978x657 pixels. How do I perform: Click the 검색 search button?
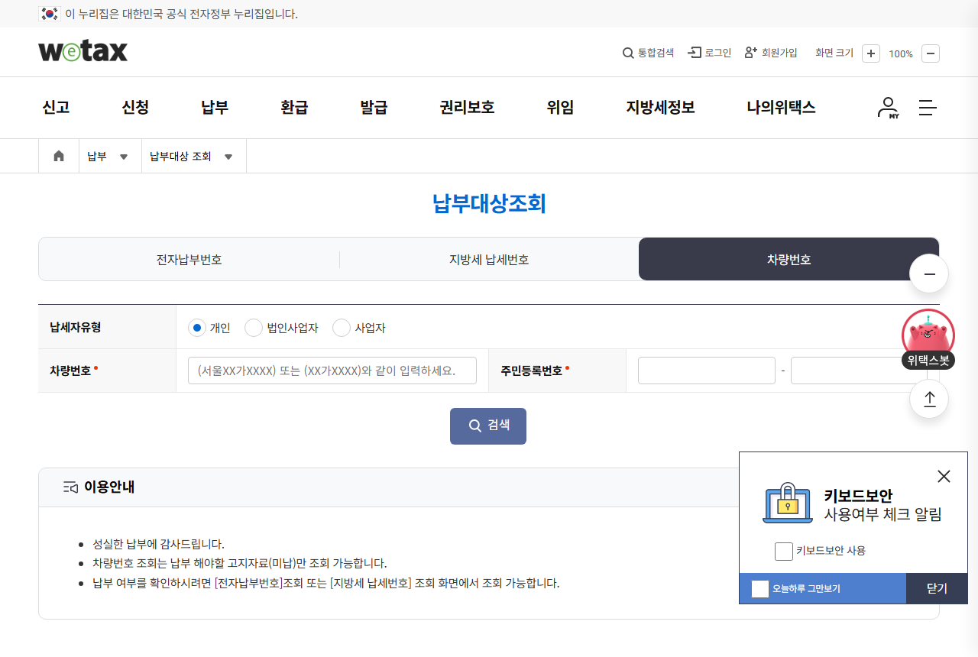[488, 426]
